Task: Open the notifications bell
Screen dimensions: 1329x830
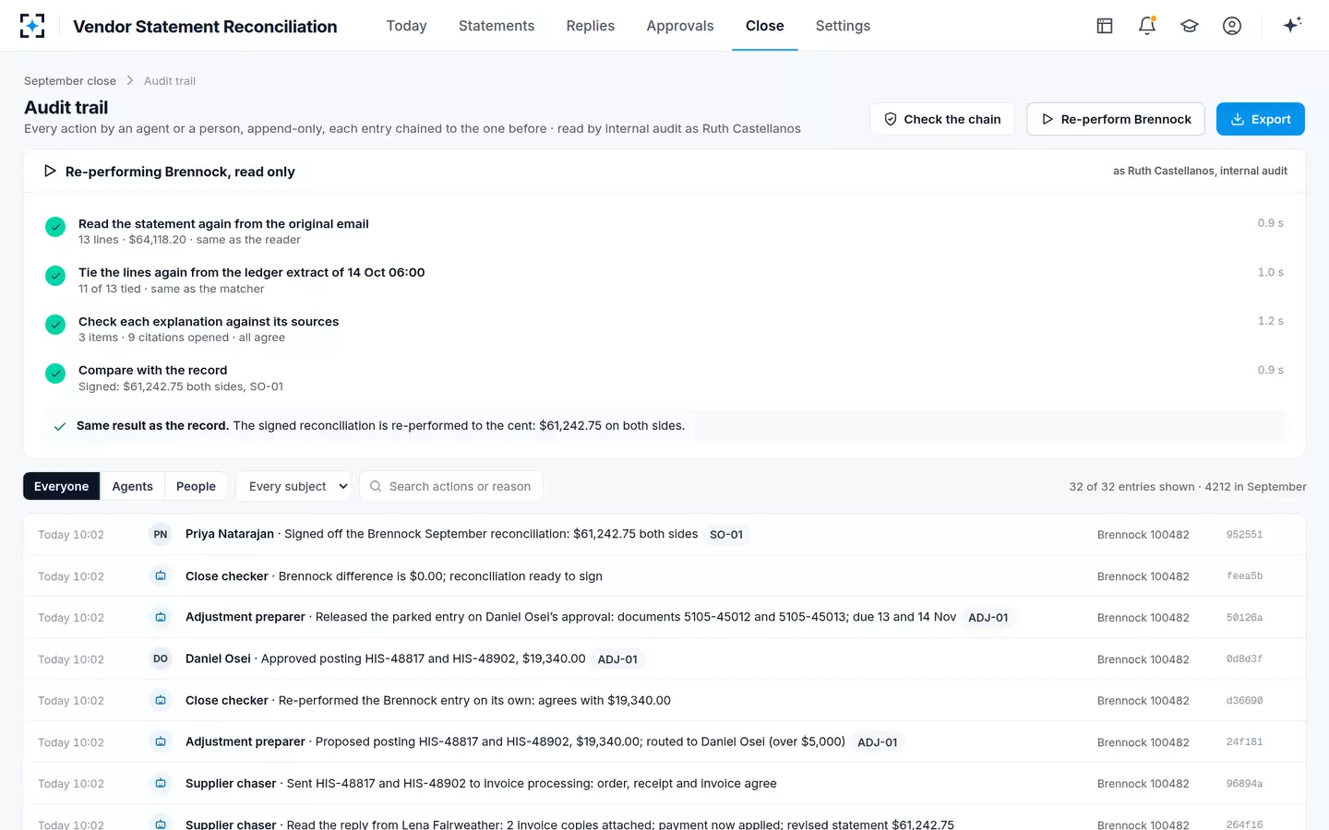Action: tap(1147, 26)
